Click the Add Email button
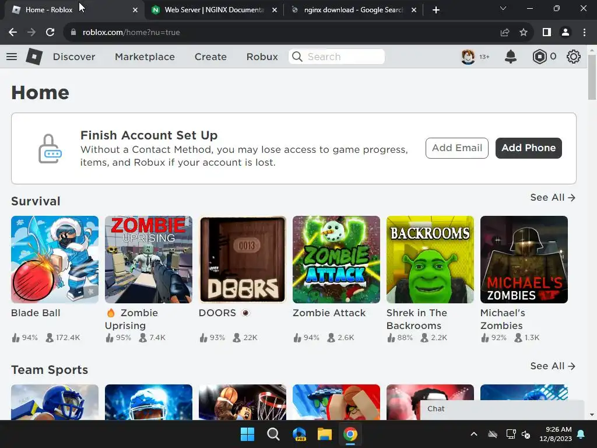Screen dimensions: 597x448 (457, 148)
